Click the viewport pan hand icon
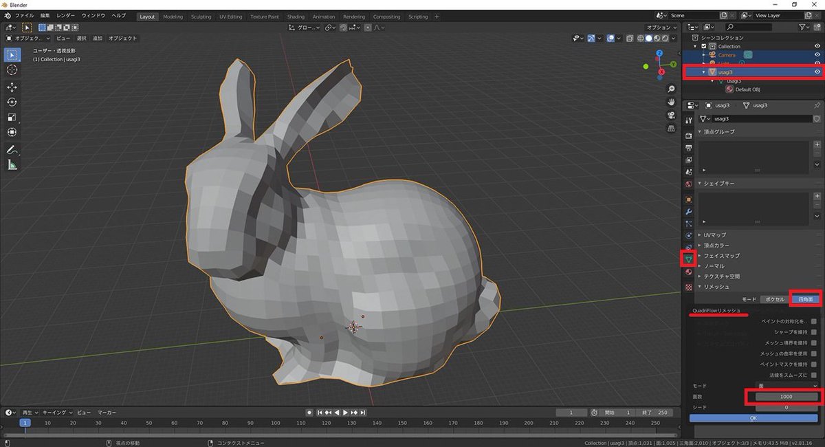Image resolution: width=825 pixels, height=447 pixels. tap(671, 102)
